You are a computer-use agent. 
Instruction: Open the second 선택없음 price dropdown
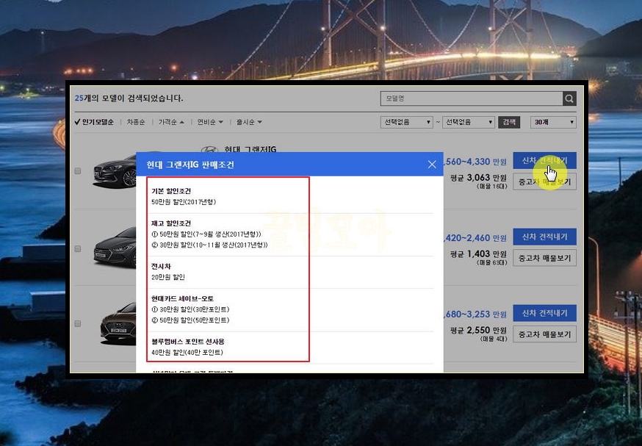click(x=469, y=122)
